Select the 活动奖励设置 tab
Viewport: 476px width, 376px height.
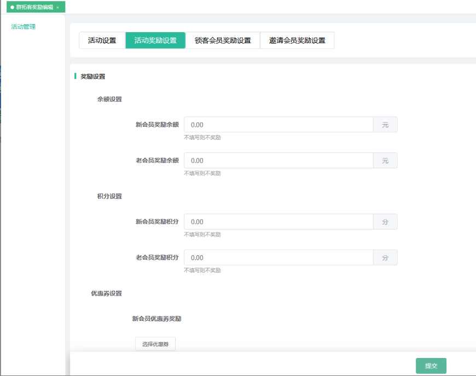(x=155, y=40)
